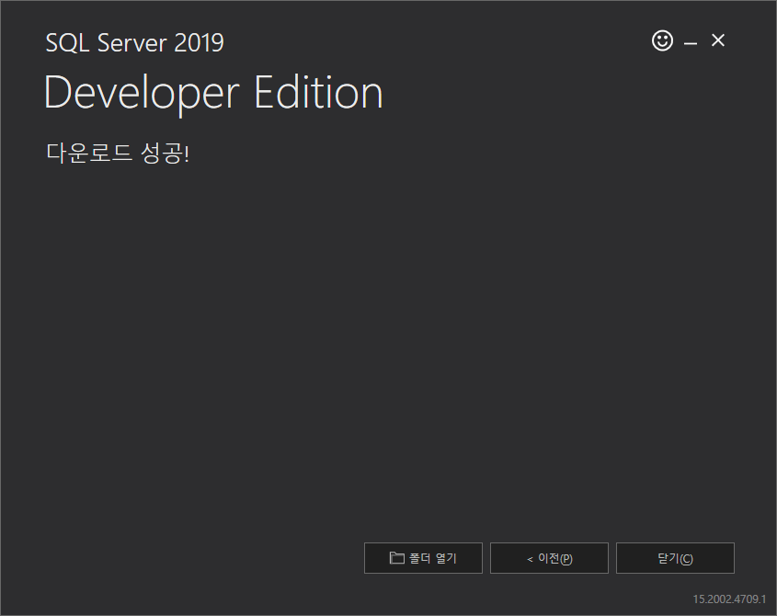
Task: Click the 다운로드 성공! message text
Action: [x=118, y=153]
